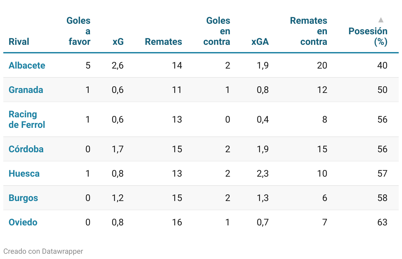
Task: Click the Racing de Ferrol link
Action: pos(27,119)
